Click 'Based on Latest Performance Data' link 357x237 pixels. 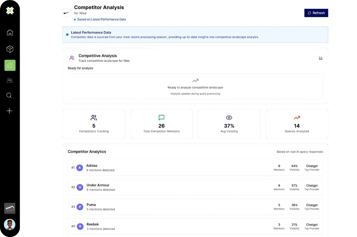(102, 19)
